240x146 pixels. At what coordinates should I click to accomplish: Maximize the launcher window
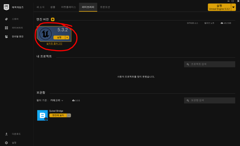tap(233, 1)
